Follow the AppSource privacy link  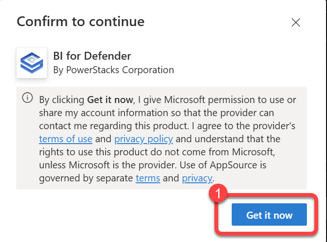[x=197, y=178]
